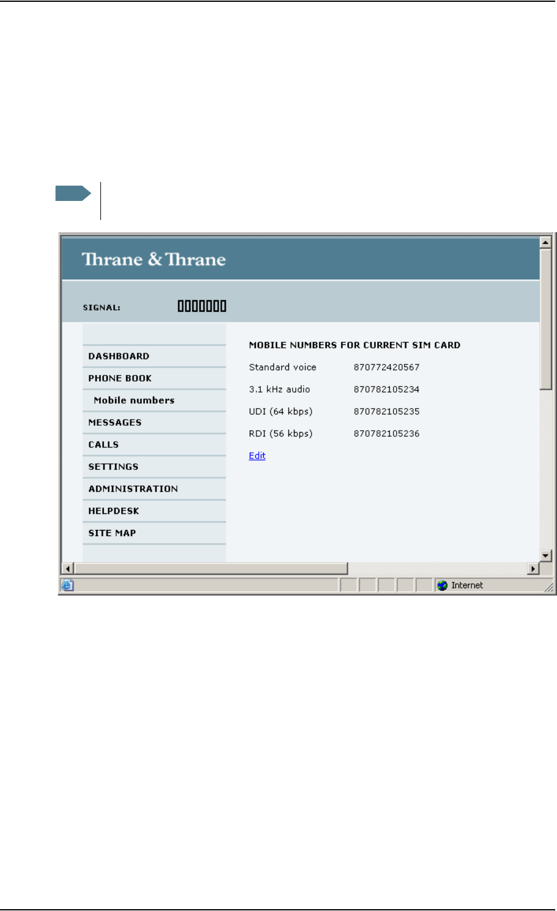557x911 pixels.
Task: Go to ADMINISTRATION page
Action: (133, 488)
